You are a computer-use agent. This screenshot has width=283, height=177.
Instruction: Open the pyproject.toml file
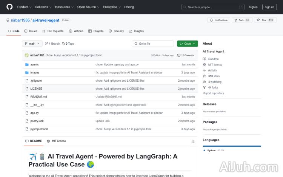(x=39, y=129)
